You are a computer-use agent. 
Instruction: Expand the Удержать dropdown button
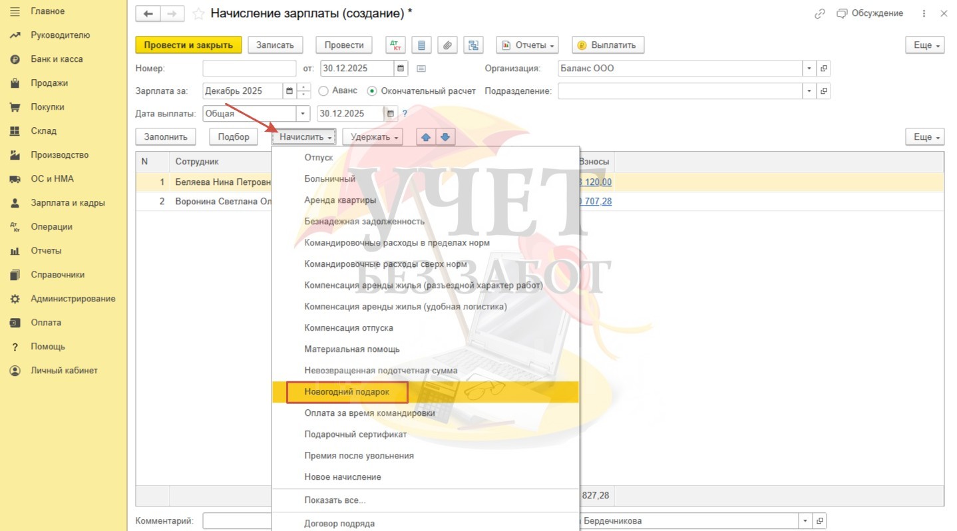[373, 137]
